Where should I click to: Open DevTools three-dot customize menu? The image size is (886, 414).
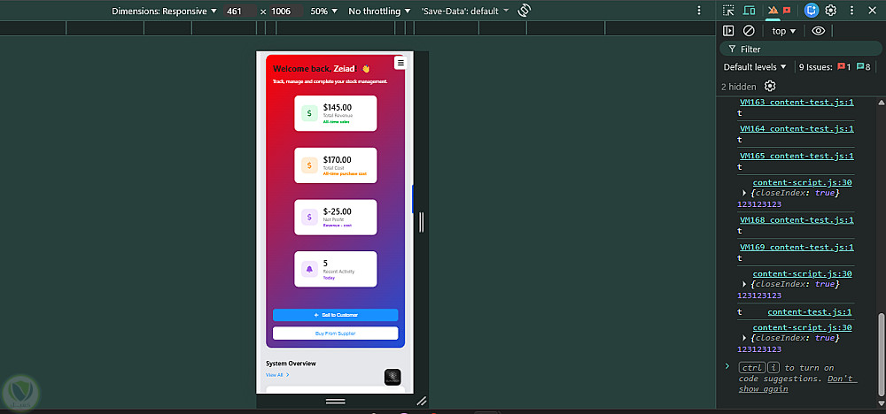(851, 10)
